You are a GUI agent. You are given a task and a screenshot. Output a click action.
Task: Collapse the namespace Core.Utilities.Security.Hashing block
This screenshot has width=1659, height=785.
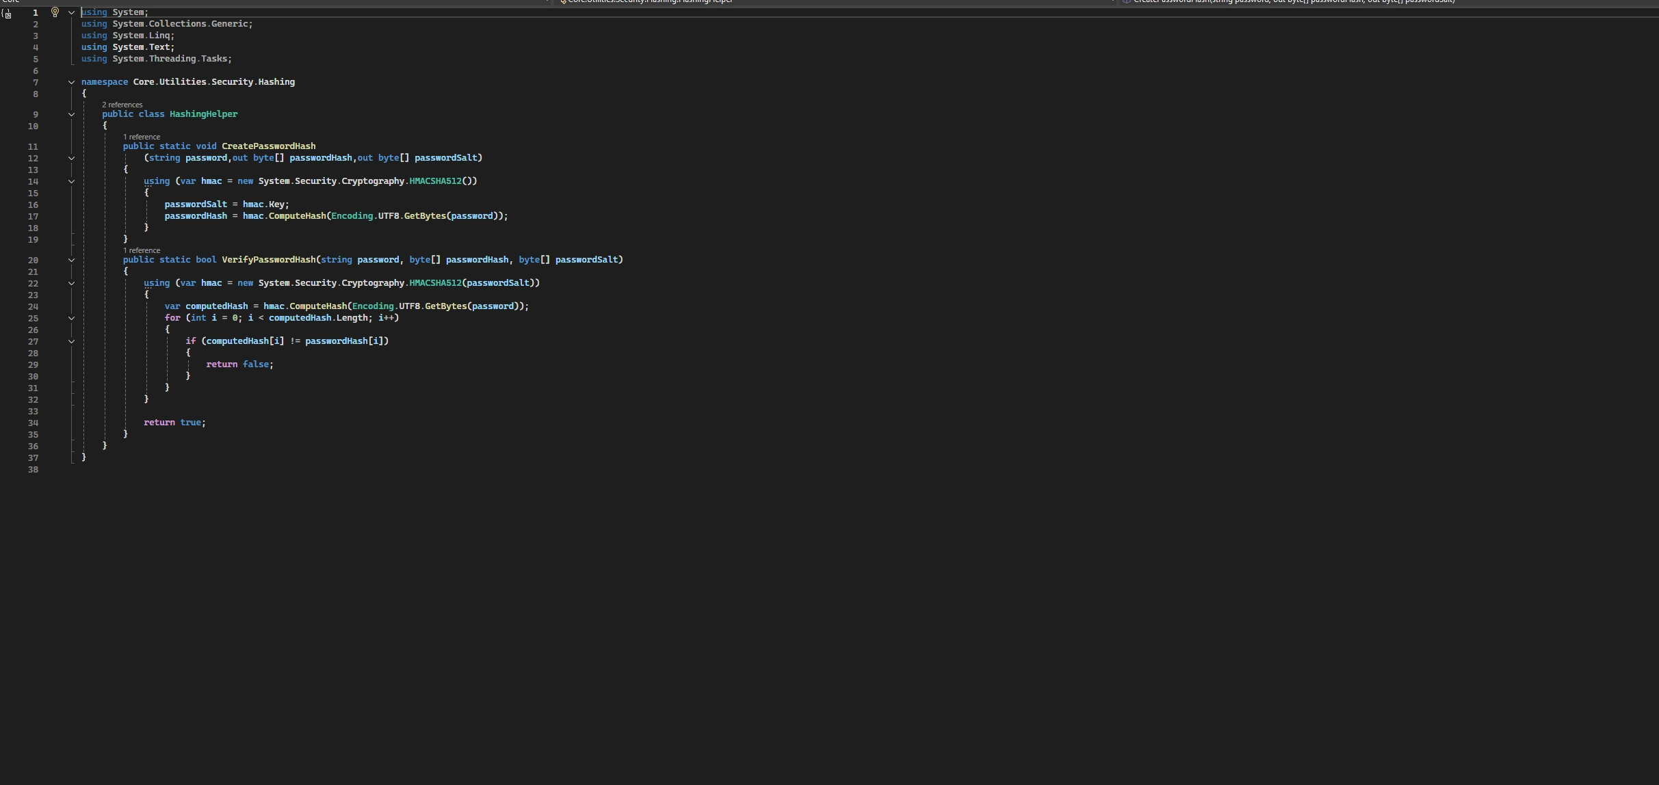[x=71, y=82]
